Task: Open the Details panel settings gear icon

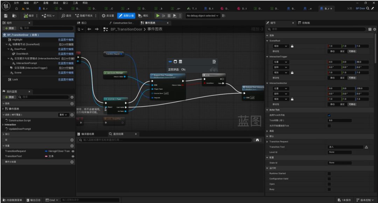Action: point(374,29)
